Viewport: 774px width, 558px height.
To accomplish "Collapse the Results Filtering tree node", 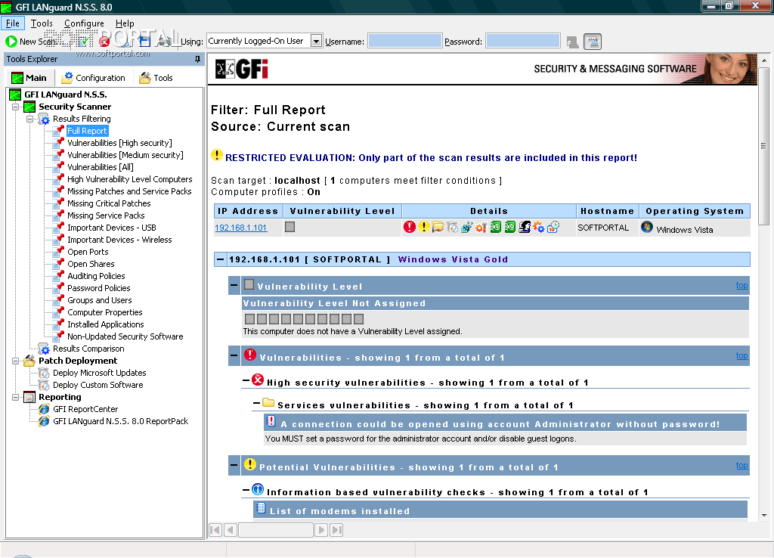I will 29,119.
